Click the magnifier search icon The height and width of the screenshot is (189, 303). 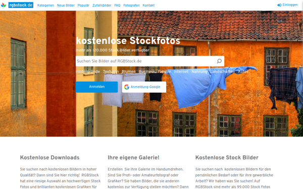(219, 61)
